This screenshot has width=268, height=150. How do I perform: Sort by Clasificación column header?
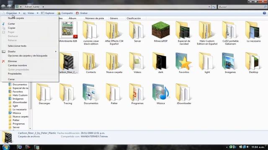point(134,18)
